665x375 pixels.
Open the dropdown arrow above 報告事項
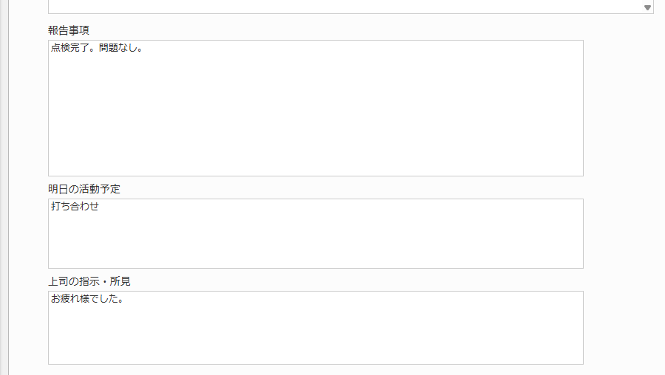pyautogui.click(x=647, y=7)
